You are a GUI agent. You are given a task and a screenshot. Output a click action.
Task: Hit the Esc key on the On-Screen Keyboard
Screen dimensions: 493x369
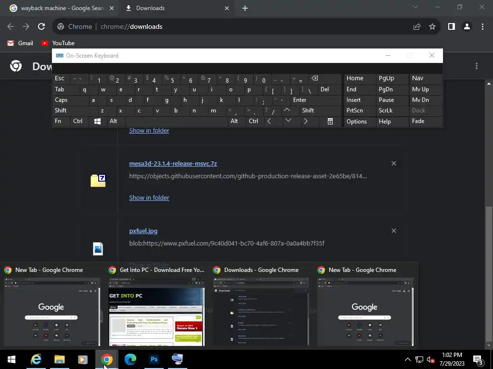(x=61, y=78)
